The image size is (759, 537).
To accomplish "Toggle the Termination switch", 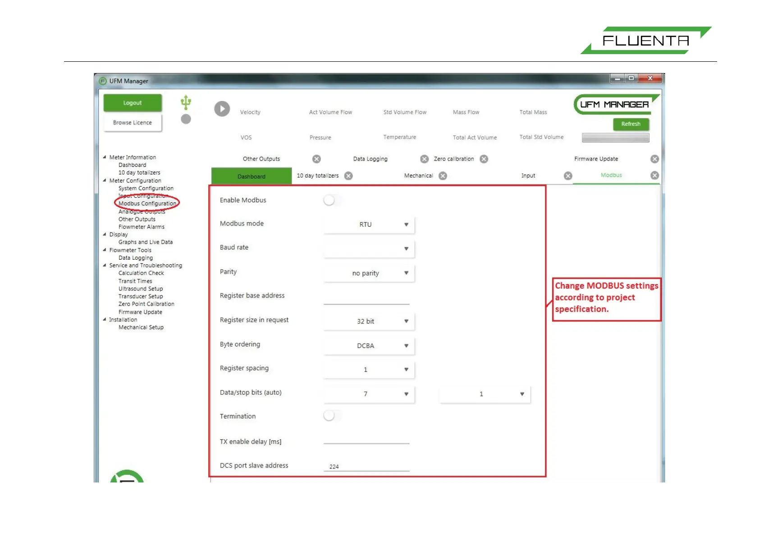I will pos(332,416).
